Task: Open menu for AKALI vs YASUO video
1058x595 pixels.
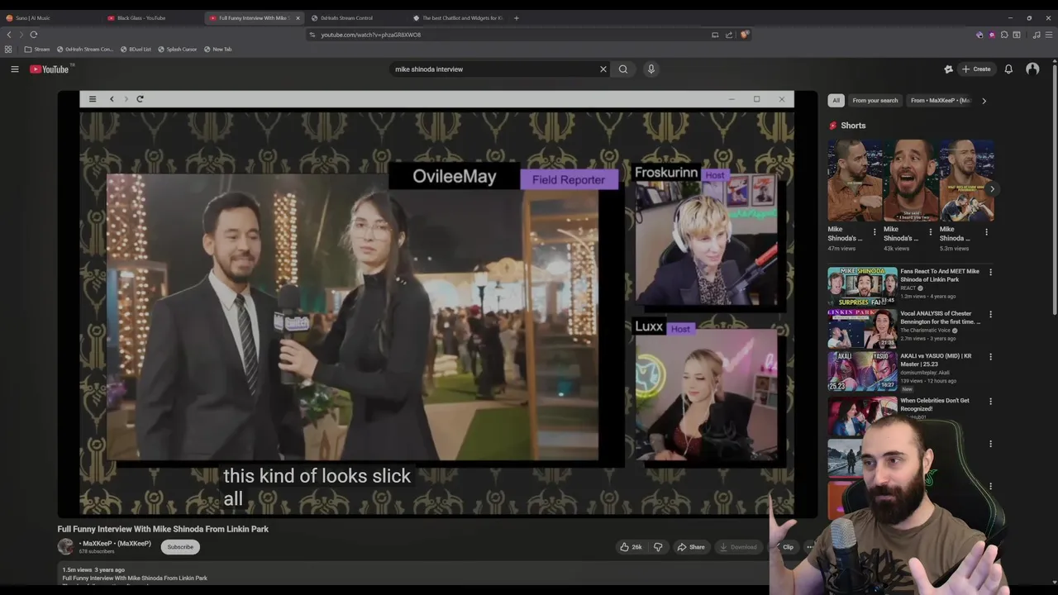Action: tap(990, 357)
